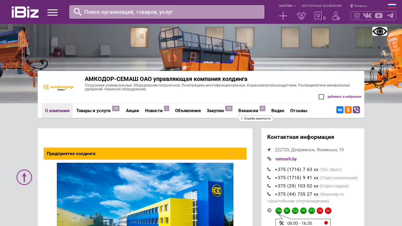This screenshot has width=402, height=226.
Task: Click the search input field
Action: [167, 12]
